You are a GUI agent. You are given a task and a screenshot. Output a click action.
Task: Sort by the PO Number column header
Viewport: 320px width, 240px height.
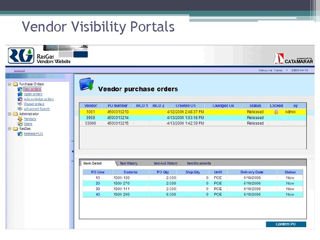coord(118,106)
